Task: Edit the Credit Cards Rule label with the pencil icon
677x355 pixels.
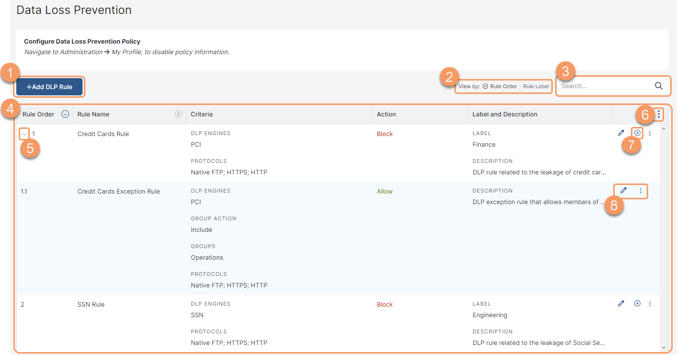Action: tap(621, 133)
